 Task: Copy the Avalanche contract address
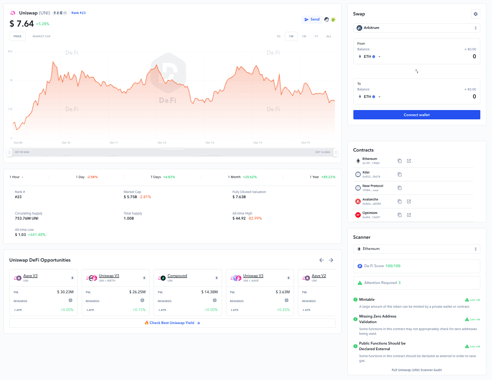[x=400, y=201]
